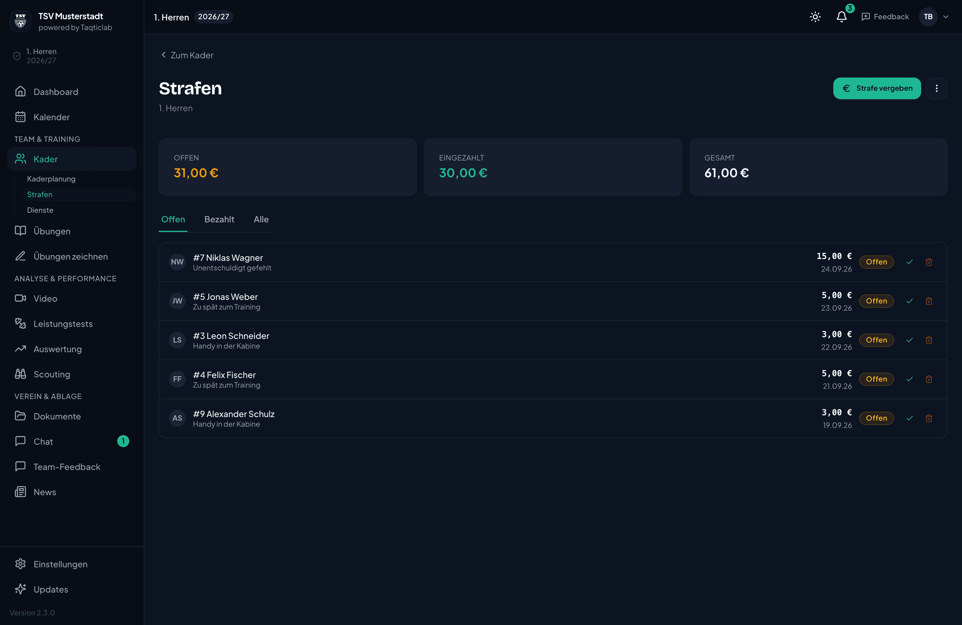
Task: Open Dashboard in sidebar
Action: (72, 92)
